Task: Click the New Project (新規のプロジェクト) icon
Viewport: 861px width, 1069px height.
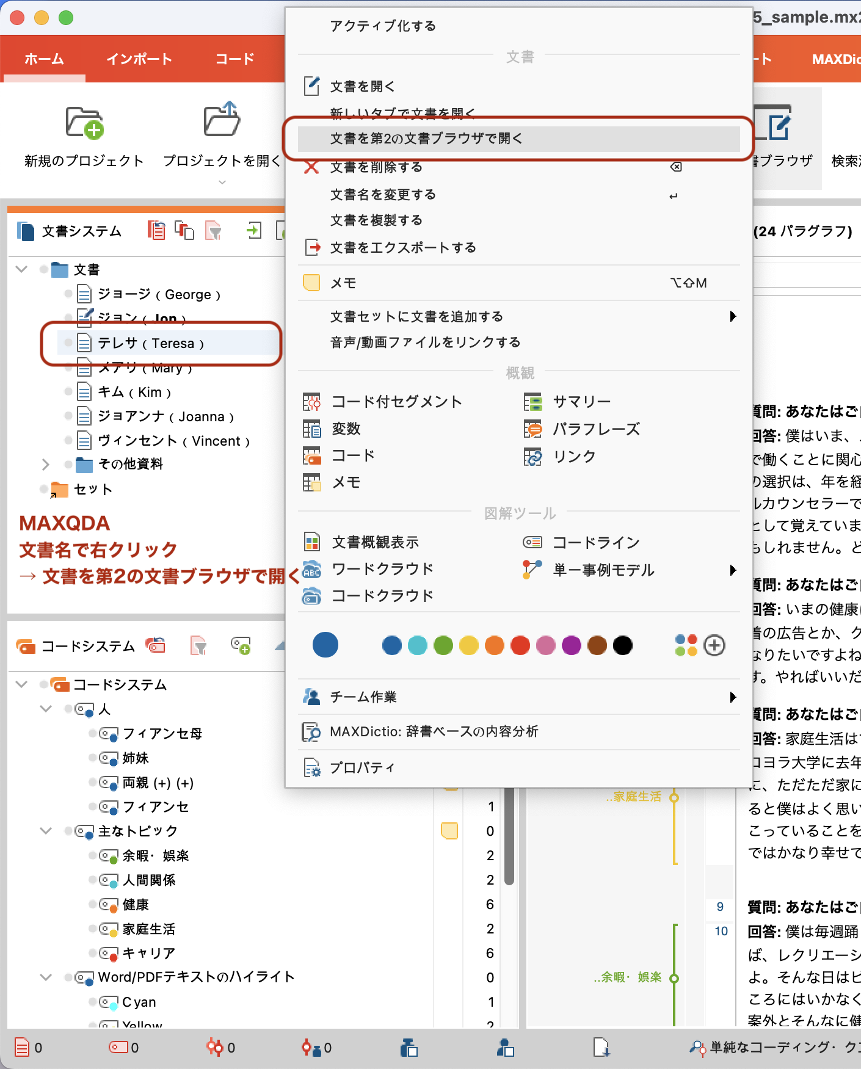Action: point(84,123)
